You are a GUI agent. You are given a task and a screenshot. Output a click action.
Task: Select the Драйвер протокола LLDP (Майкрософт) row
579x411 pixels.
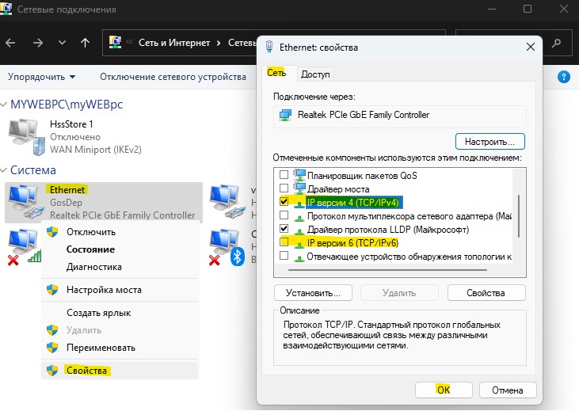(x=388, y=230)
